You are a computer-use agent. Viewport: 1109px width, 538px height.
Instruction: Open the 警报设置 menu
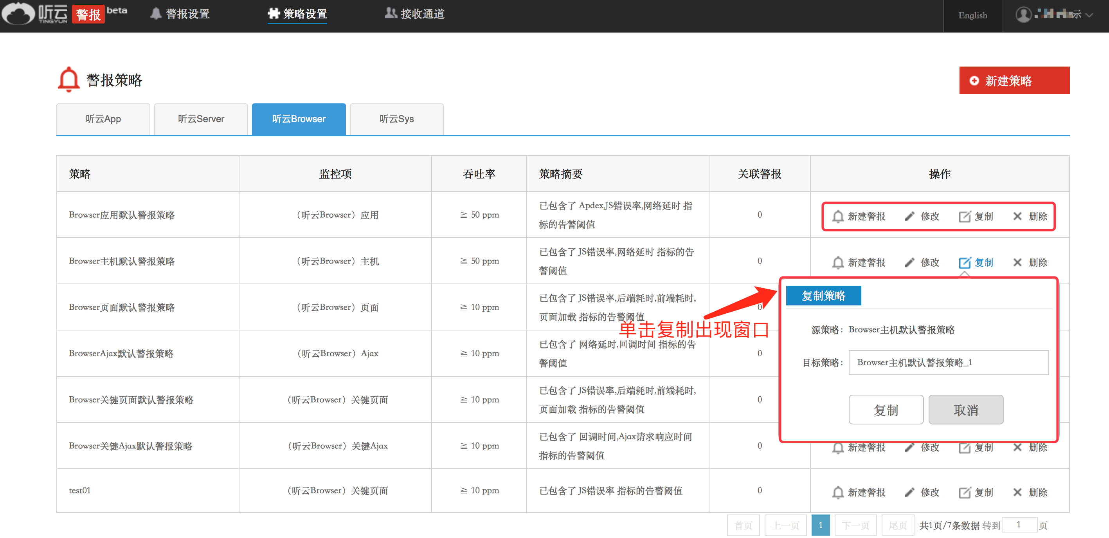point(180,14)
